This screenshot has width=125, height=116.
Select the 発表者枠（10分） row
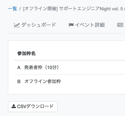69,67
